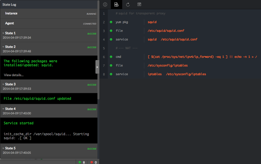The image size is (261, 164).
Task: Click the ip_forward command text
Action: (202, 57)
